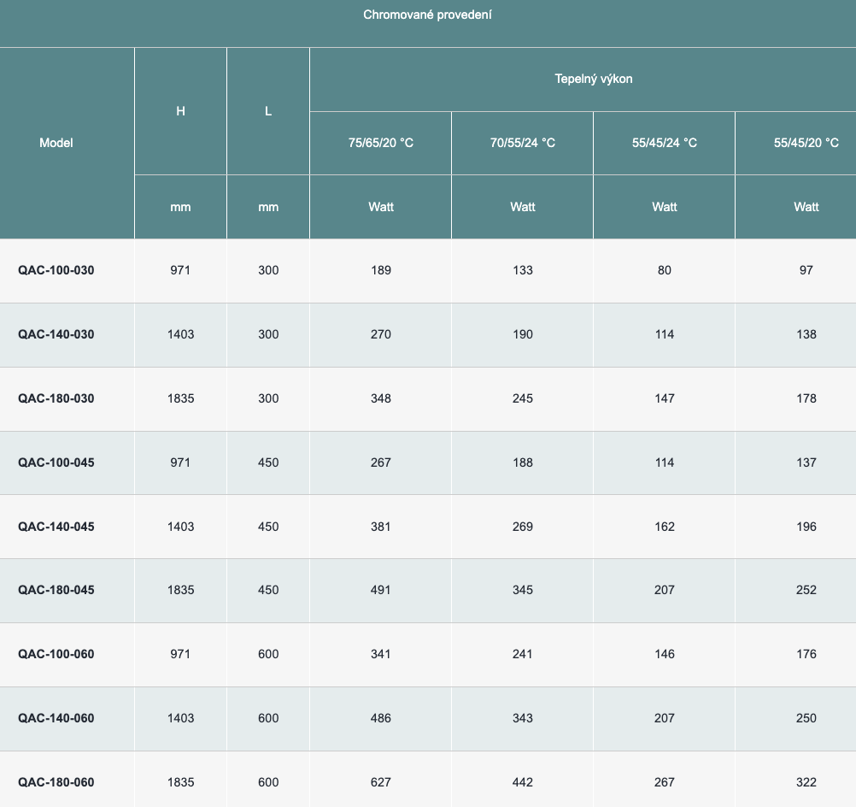Select the QAC-140-045 row label
Viewport: 856px width, 807px height.
pyautogui.click(x=56, y=527)
